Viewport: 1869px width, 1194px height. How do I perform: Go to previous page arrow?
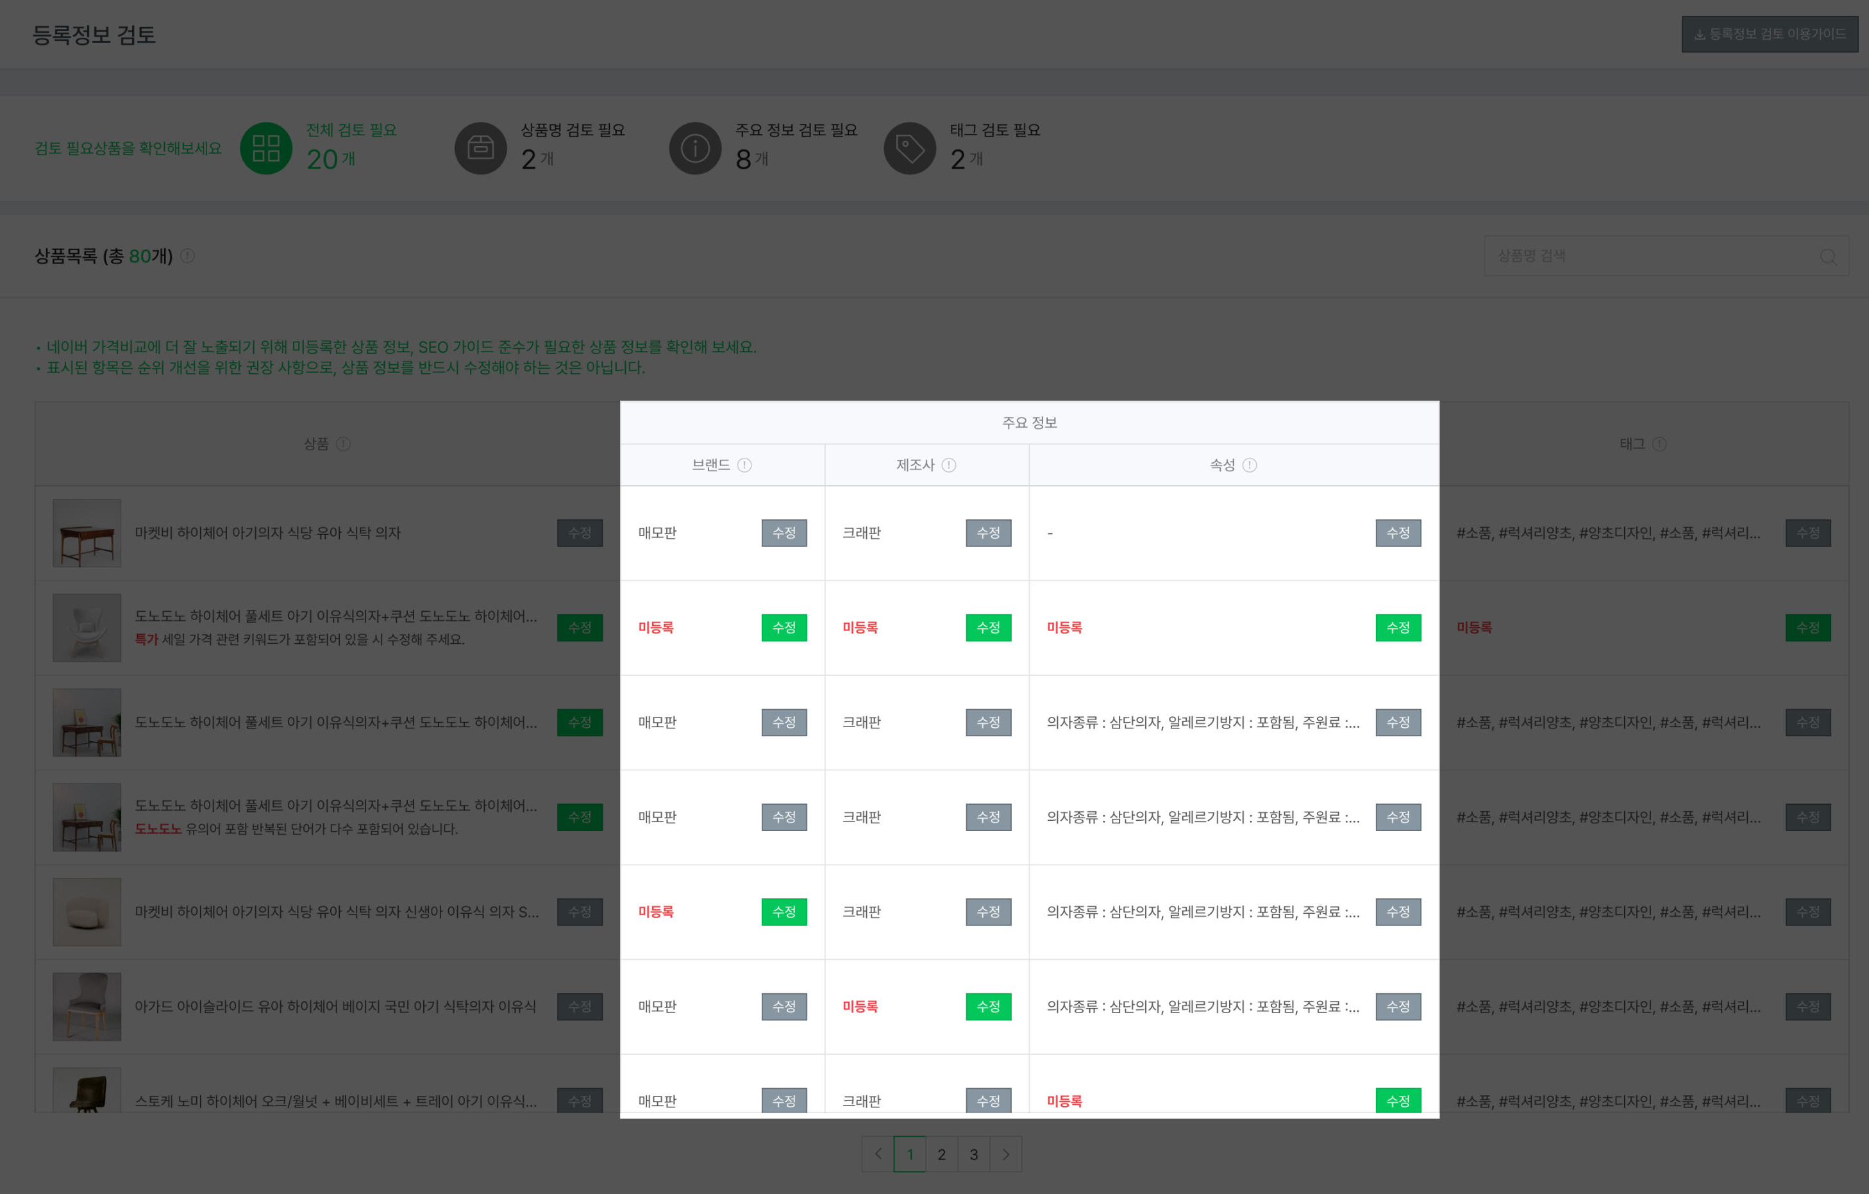[x=878, y=1154]
